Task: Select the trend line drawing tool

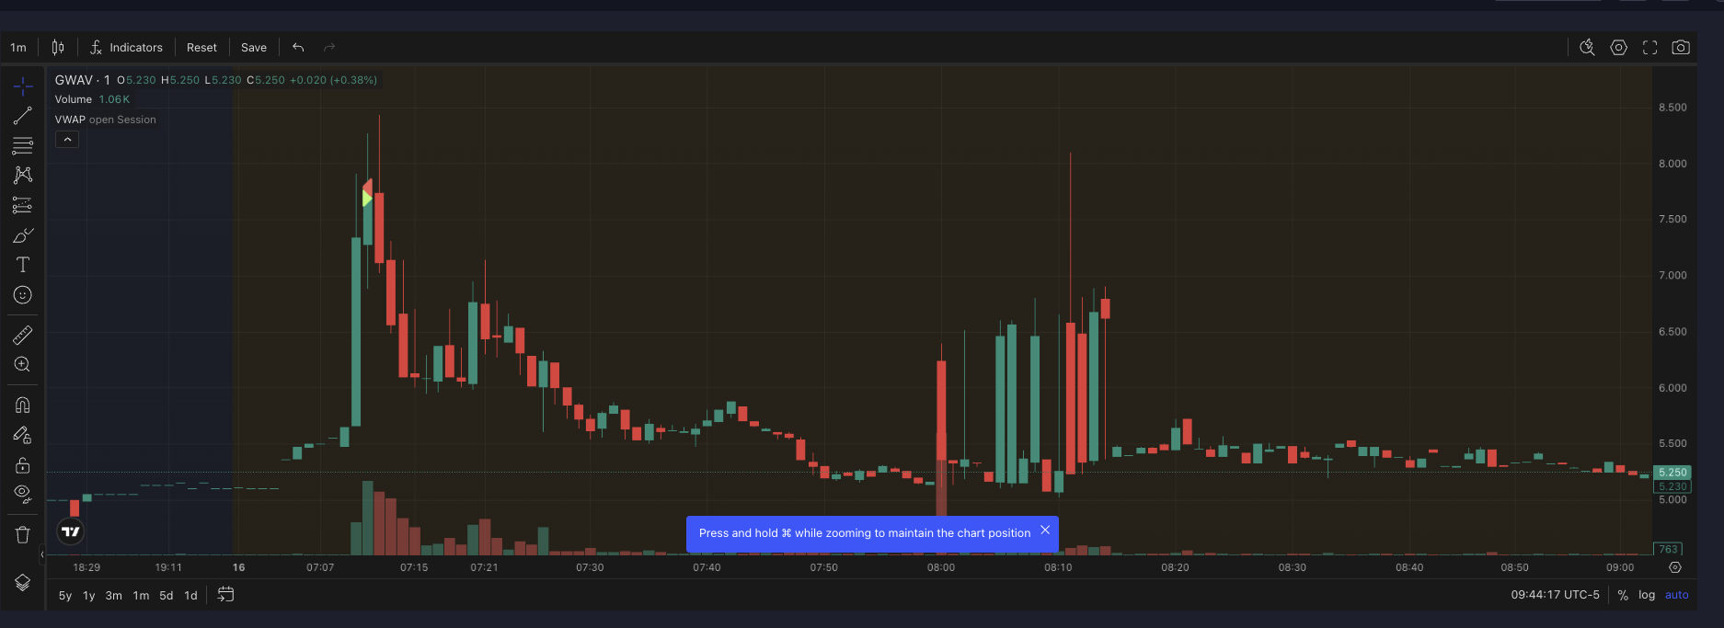Action: coord(23,116)
